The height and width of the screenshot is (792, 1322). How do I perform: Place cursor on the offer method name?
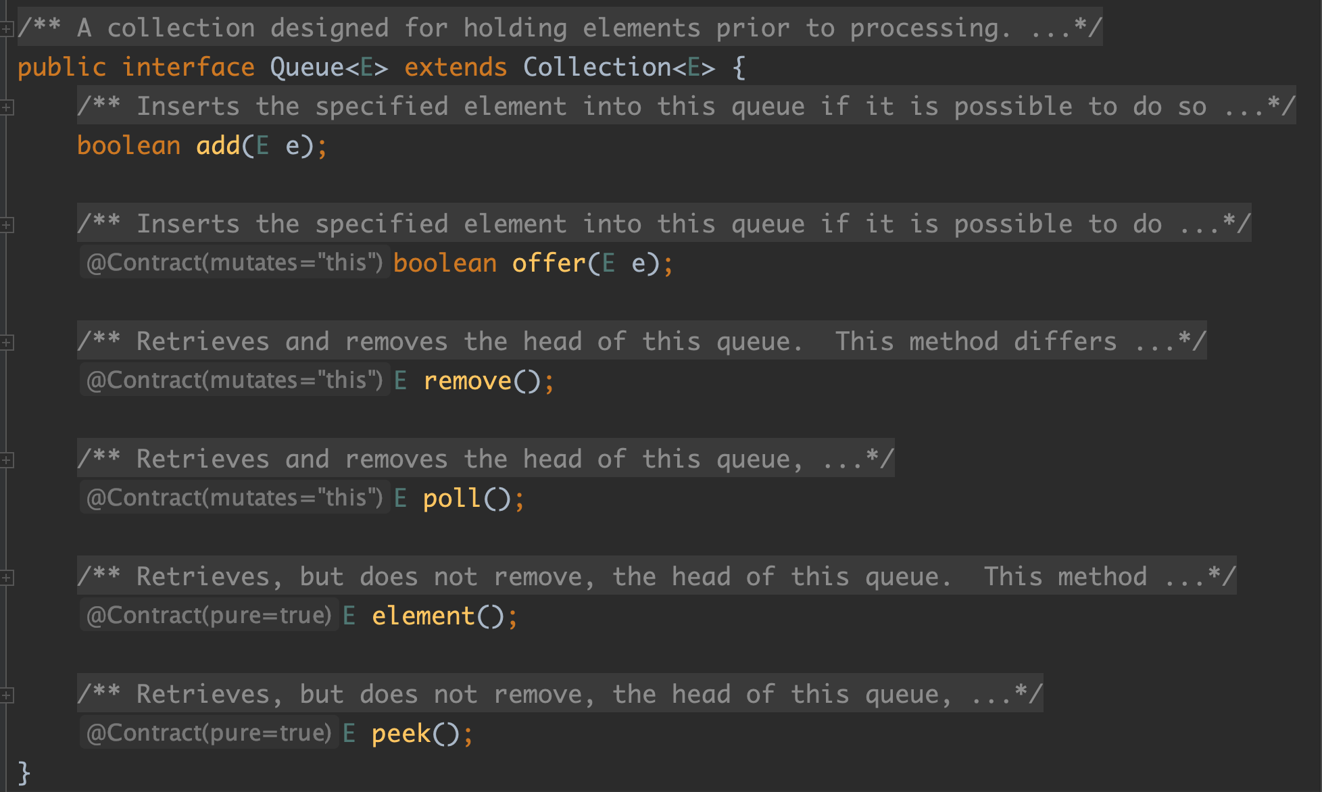pyautogui.click(x=548, y=264)
